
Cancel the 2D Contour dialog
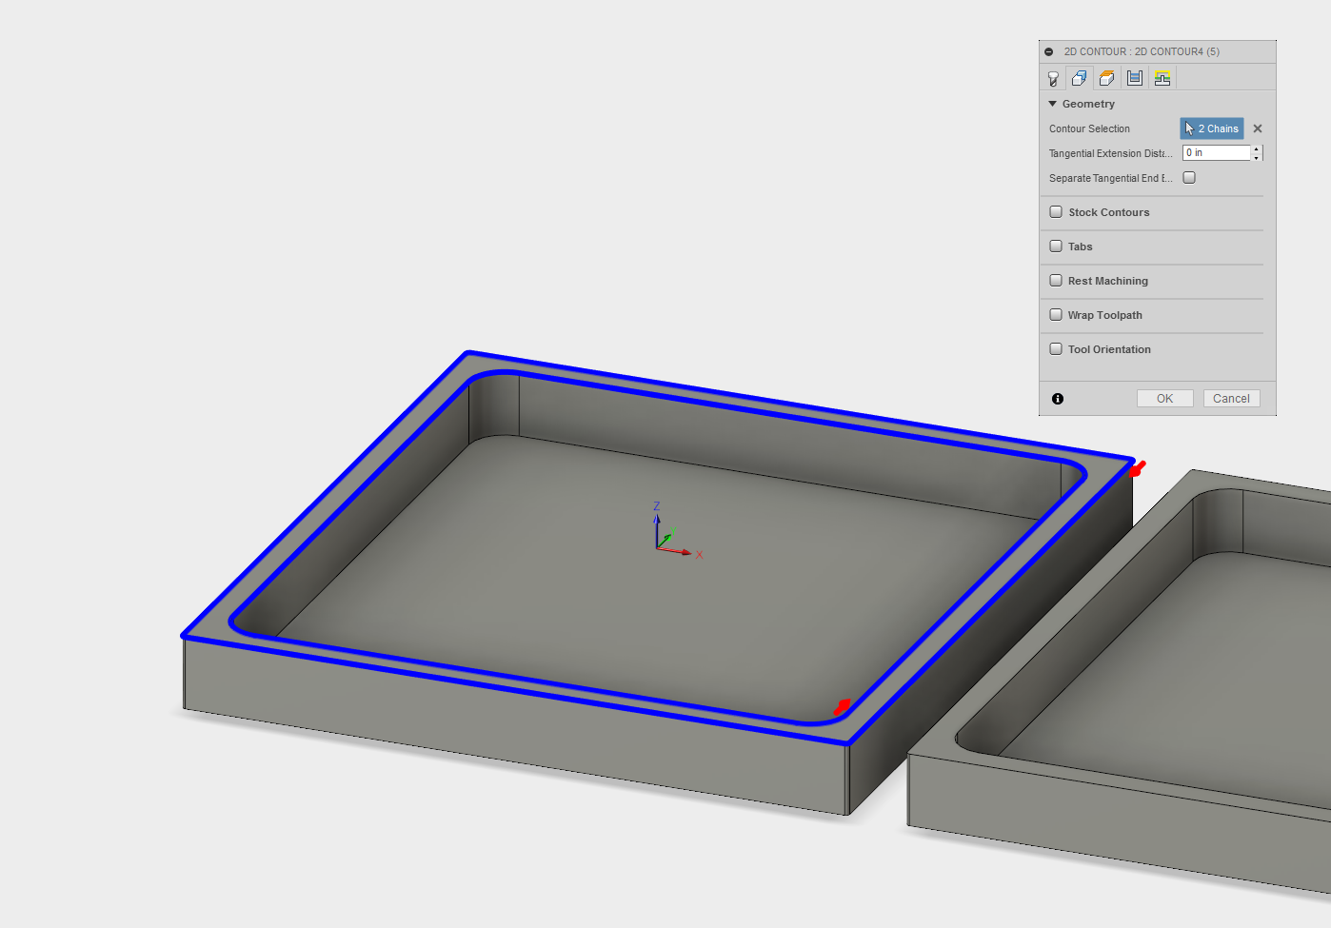coord(1231,399)
